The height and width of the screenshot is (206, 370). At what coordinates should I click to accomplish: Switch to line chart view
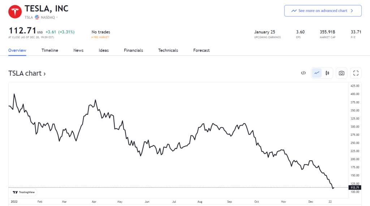317,73
